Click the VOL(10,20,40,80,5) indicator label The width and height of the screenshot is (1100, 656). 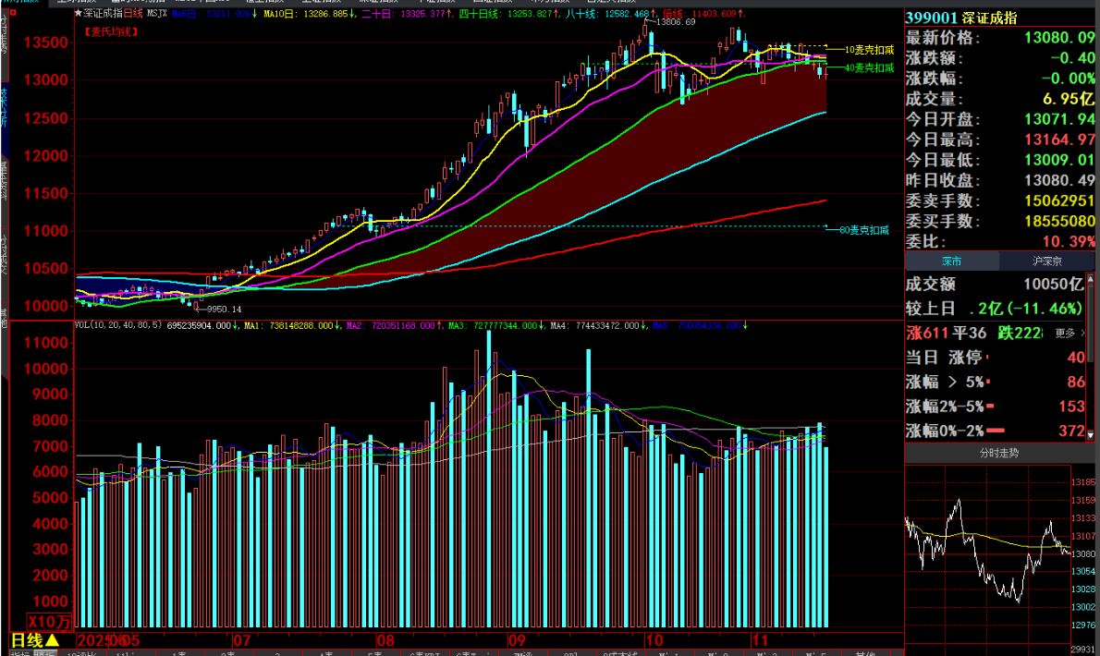pos(118,326)
